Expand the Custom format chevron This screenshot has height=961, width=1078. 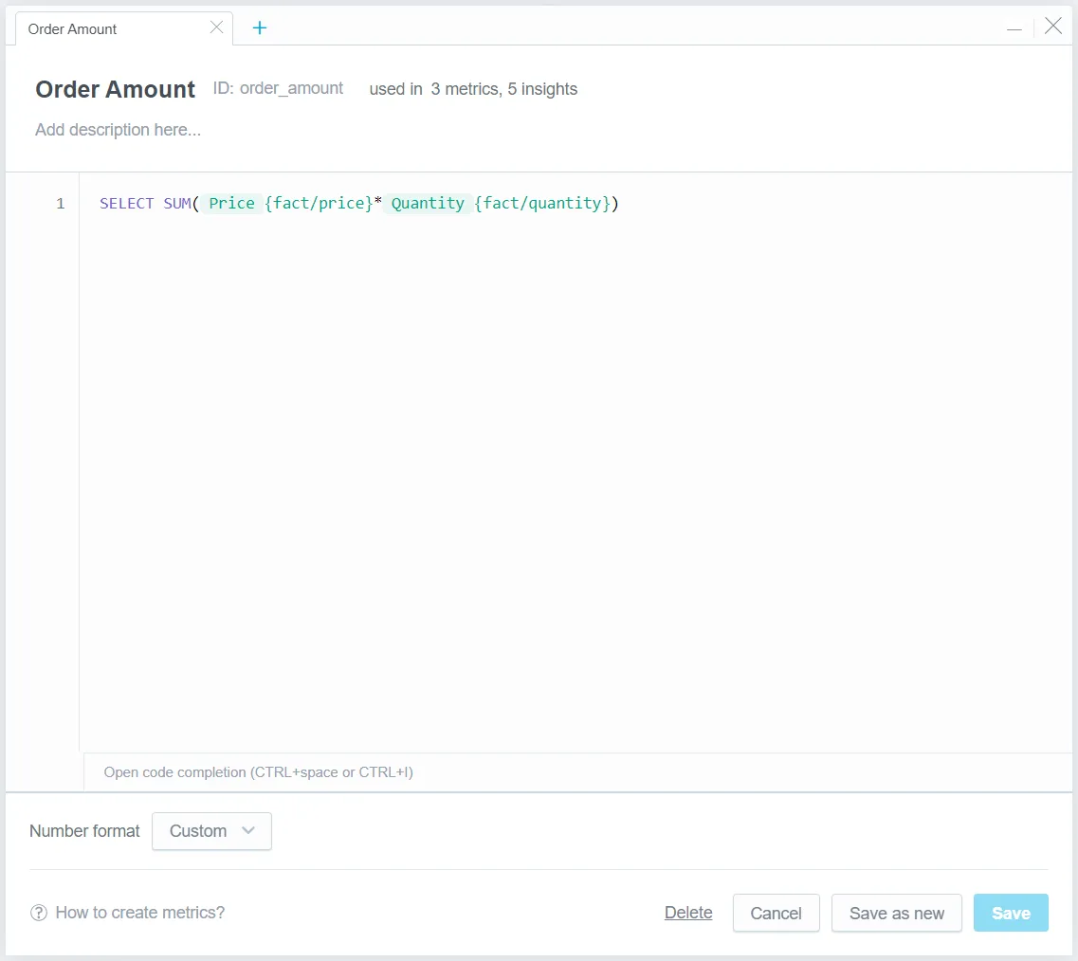pos(247,831)
